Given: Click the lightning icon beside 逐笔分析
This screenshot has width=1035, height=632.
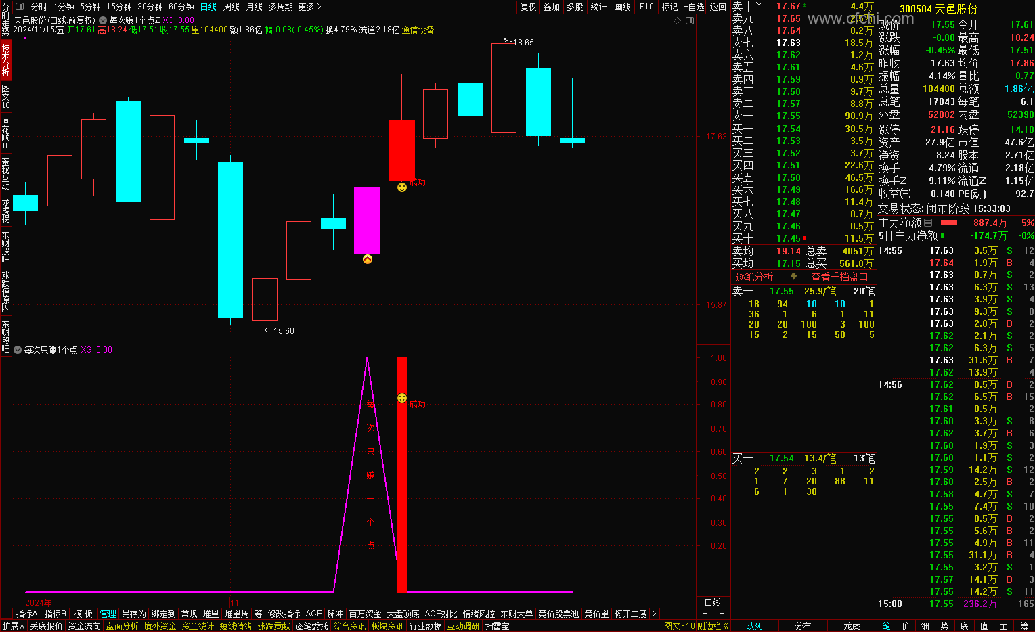Looking at the screenshot, I should point(794,277).
